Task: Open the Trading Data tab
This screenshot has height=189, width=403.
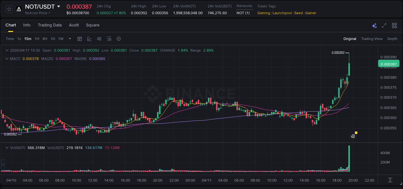Action: point(50,25)
